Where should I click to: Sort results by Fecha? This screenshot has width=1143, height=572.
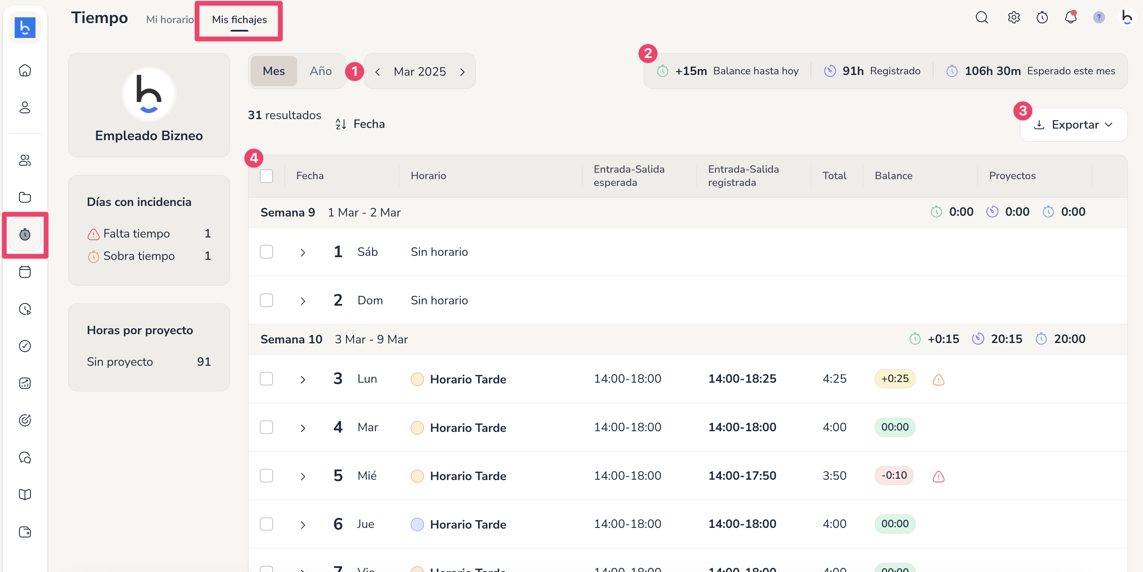point(360,124)
